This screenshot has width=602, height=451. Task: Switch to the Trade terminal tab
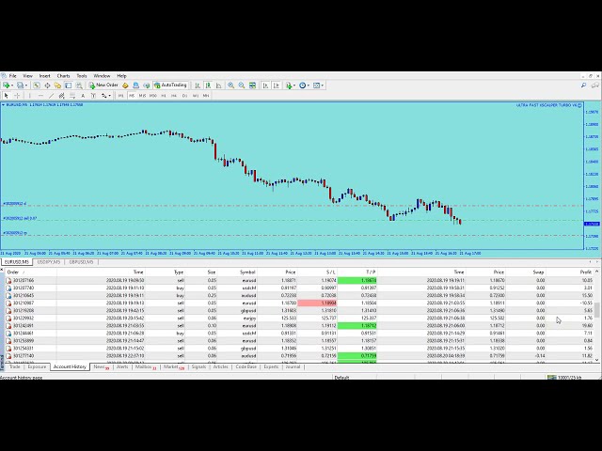14,366
